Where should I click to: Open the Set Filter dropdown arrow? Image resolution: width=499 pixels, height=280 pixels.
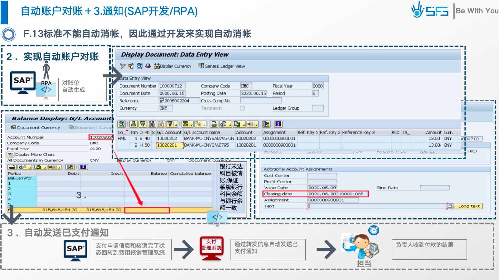176,125
